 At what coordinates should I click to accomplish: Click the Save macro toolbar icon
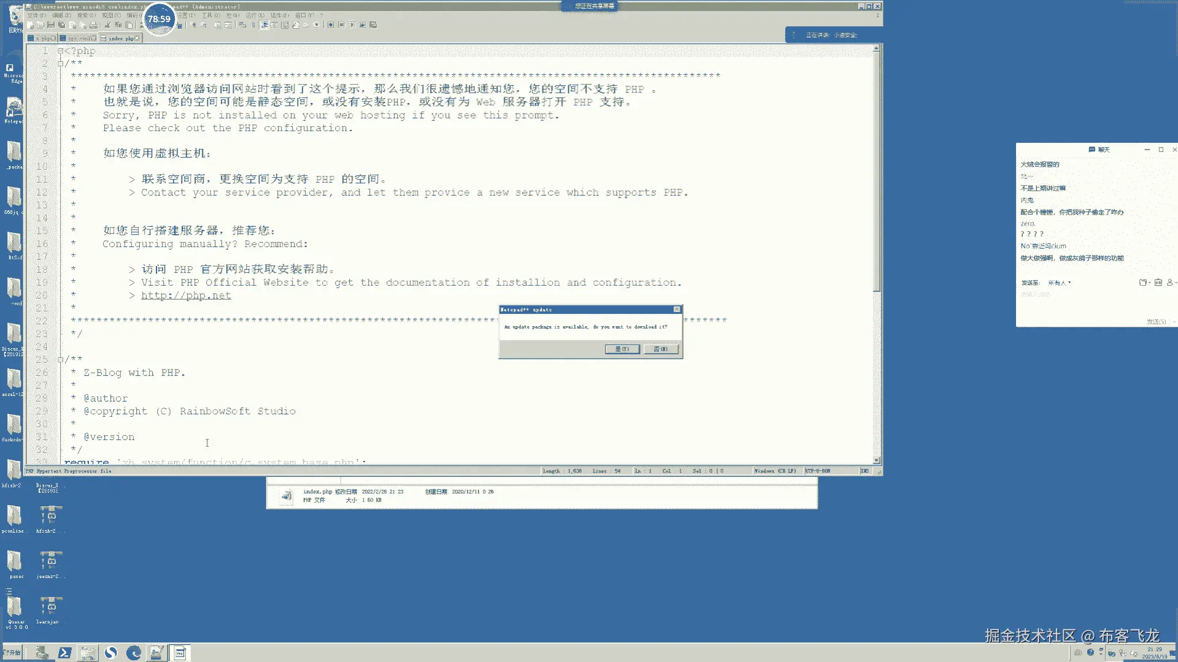coord(373,25)
